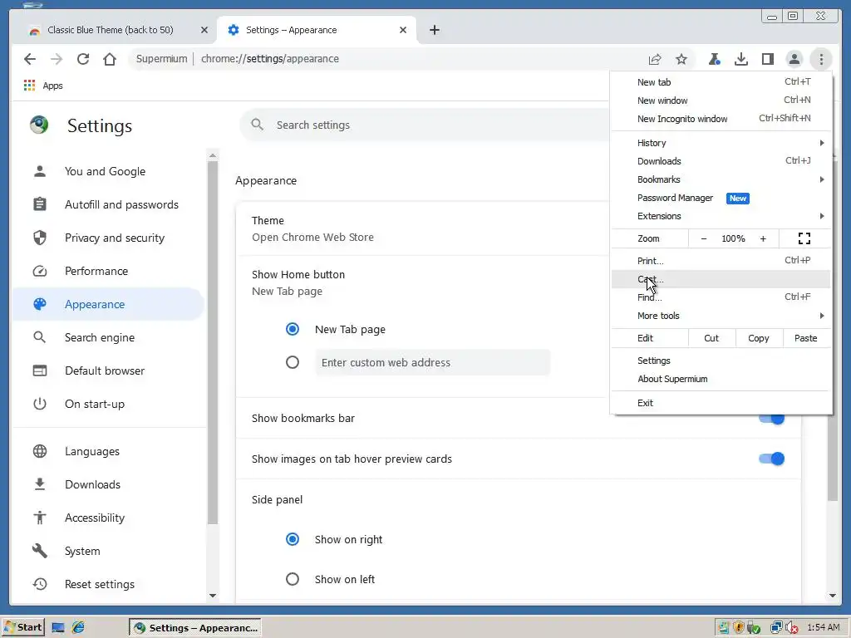This screenshot has width=851, height=638.
Task: Close the Settings – Appearance tab
Action: tap(403, 30)
